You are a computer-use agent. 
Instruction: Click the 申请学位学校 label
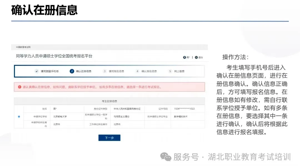tap(40, 116)
